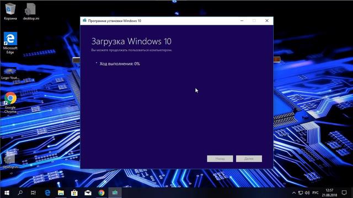Select the Windows 10 Setup taskbar button
The width and height of the screenshot is (353, 198).
115,193
